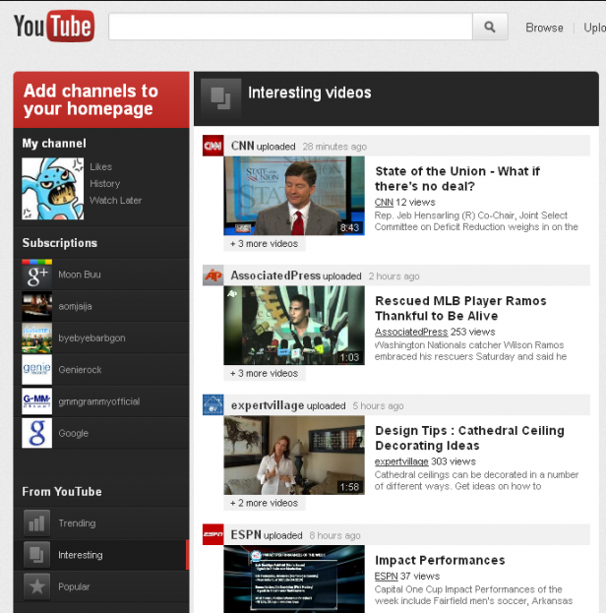Click into the YouTube search field

pos(290,27)
